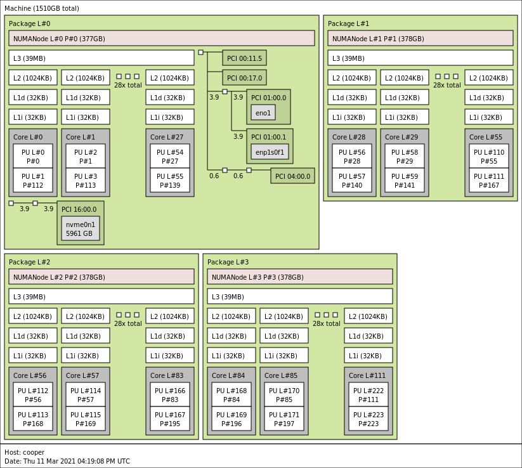The width and height of the screenshot is (522, 468).
Task: Select processing unit PU L#111 P#167
Action: click(x=488, y=181)
